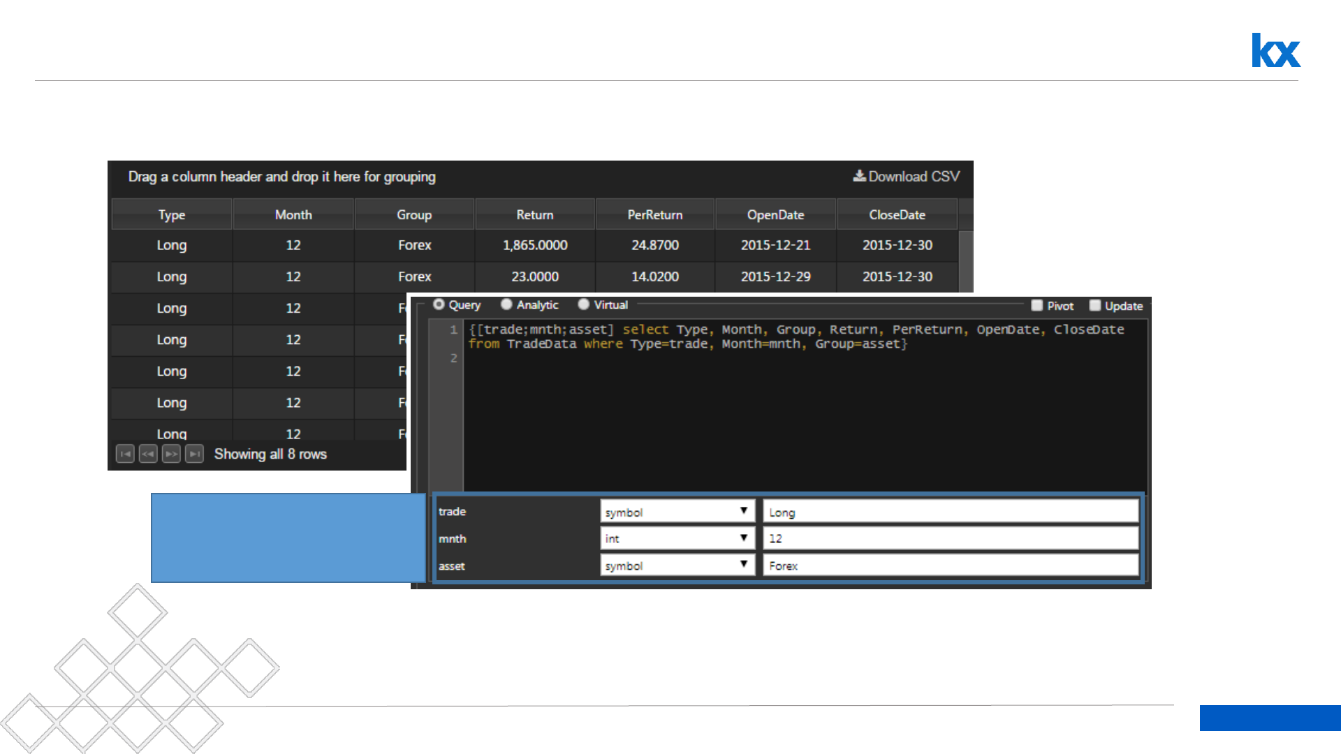Open mnth parameter int type dropdown
This screenshot has height=754, width=1341.
(677, 538)
